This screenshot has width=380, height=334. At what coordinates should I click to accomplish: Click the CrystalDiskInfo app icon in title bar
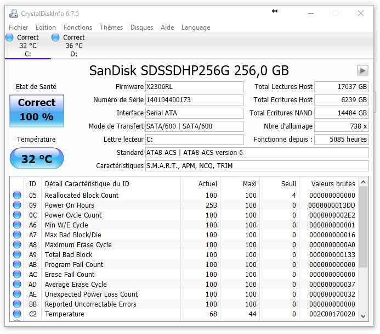pyautogui.click(x=14, y=13)
